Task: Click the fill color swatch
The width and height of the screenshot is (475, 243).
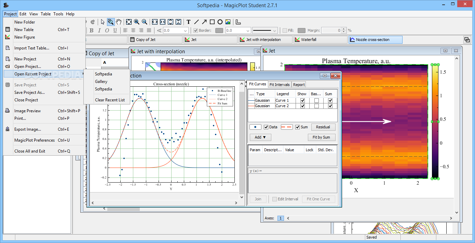Action: [301, 30]
